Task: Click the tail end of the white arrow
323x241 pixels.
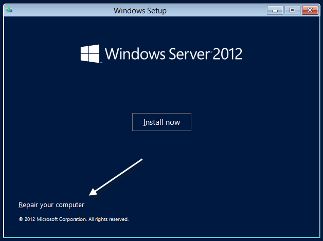Action: (141, 160)
